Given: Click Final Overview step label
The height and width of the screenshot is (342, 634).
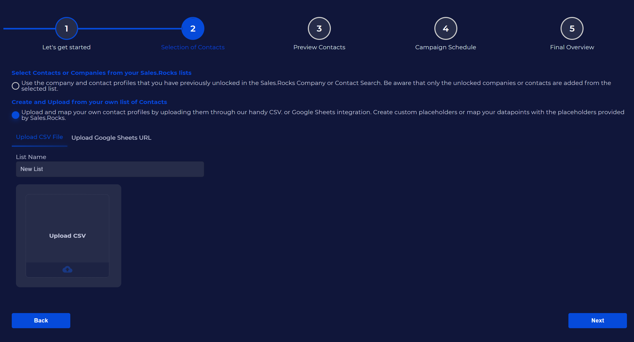Looking at the screenshot, I should click(x=572, y=47).
